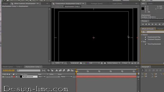Image resolution: width=164 pixels, height=92 pixels.
Task: Select displacemenr Comp 1 timeline tab
Action: click(33, 67)
